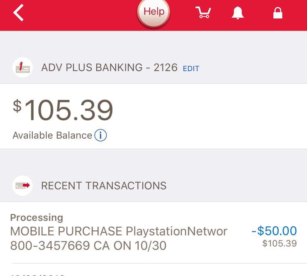The height and width of the screenshot is (276, 307).
Task: Open the round Help button
Action: (x=154, y=12)
